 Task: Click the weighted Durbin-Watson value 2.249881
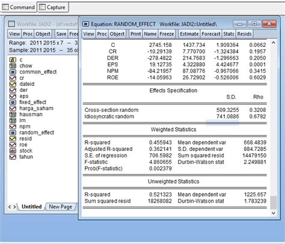pos(255,162)
